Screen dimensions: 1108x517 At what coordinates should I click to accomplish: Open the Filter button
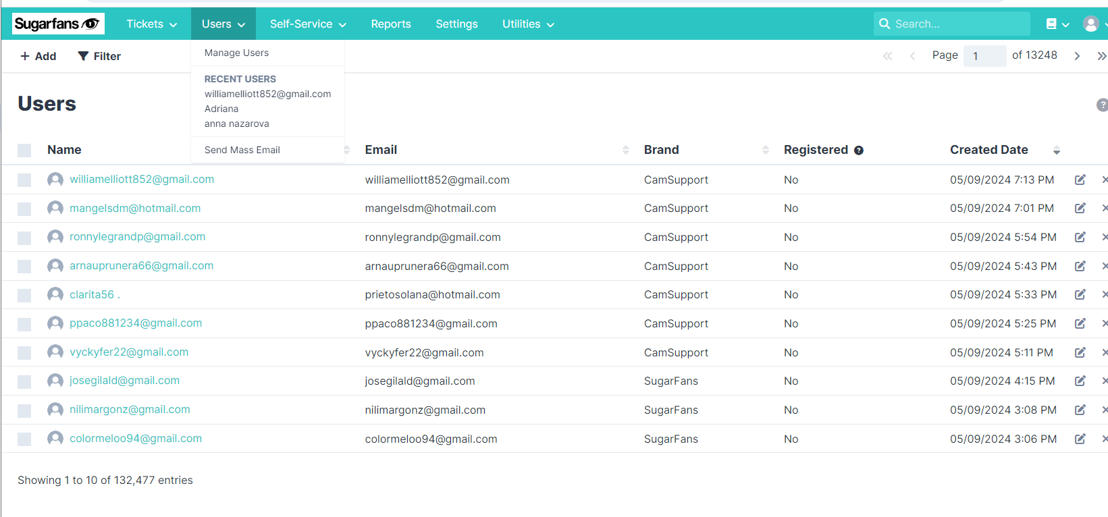(x=99, y=56)
